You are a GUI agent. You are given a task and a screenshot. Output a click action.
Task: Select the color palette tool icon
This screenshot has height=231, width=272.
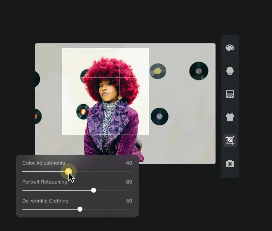point(230,48)
